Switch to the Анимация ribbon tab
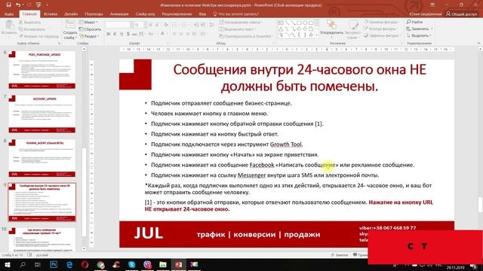The height and width of the screenshot is (271, 483). click(x=119, y=14)
